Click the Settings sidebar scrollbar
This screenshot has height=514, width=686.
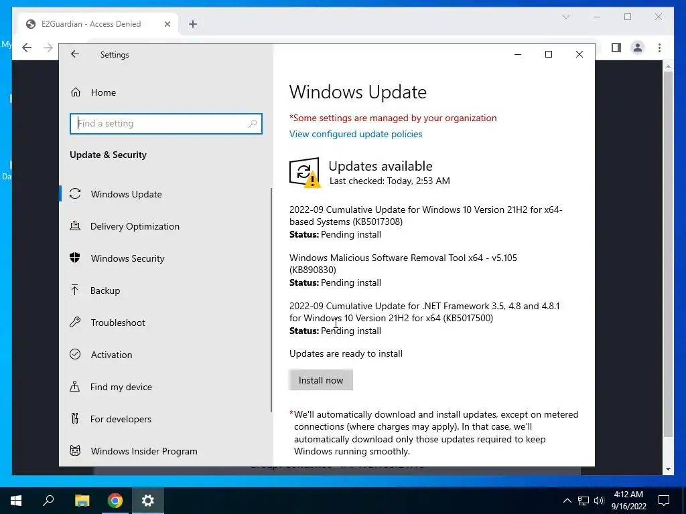(271, 300)
